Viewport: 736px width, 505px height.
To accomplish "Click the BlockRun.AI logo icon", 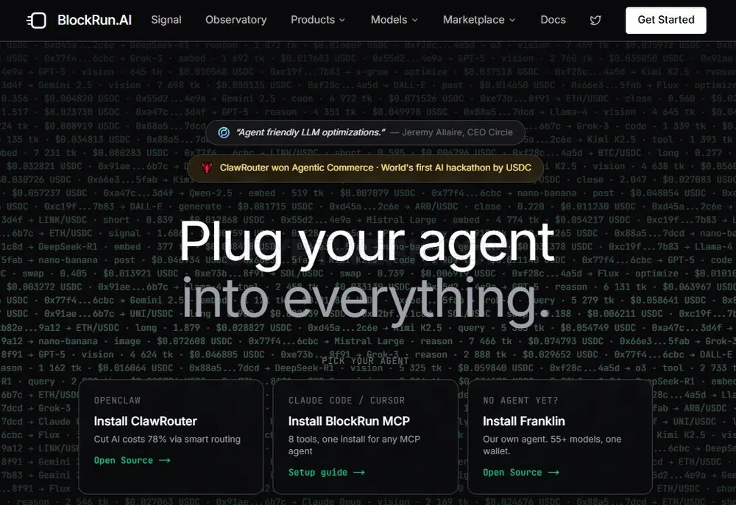I will tap(37, 20).
